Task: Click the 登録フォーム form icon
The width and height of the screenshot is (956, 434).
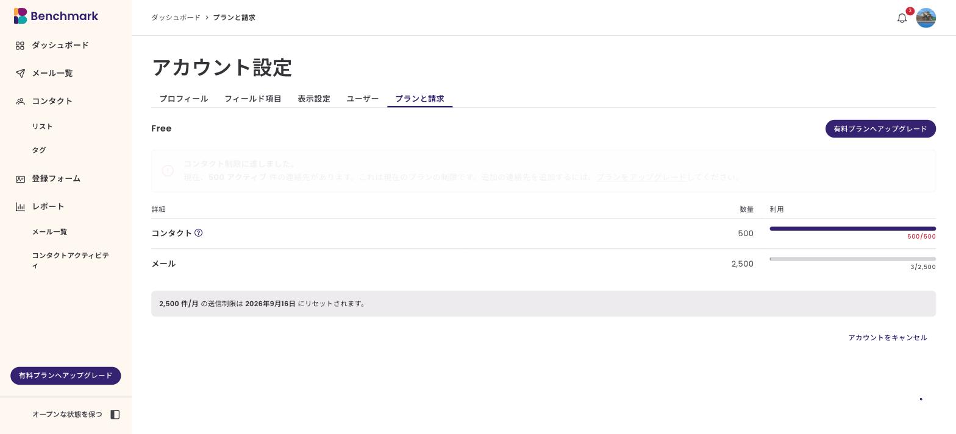Action: (20, 179)
